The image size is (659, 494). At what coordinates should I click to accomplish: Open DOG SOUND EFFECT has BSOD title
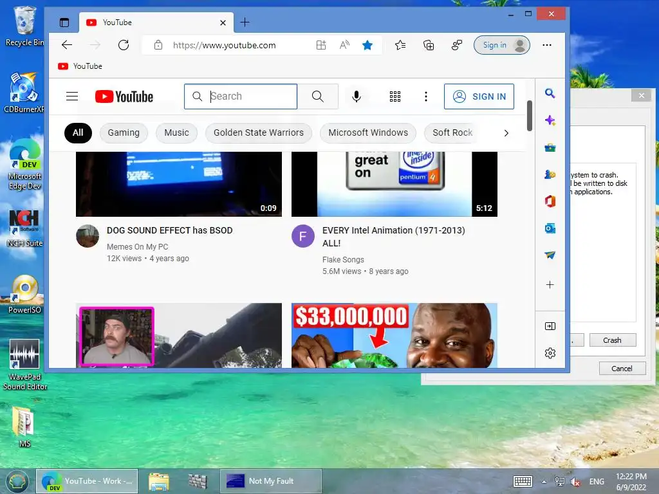point(169,230)
